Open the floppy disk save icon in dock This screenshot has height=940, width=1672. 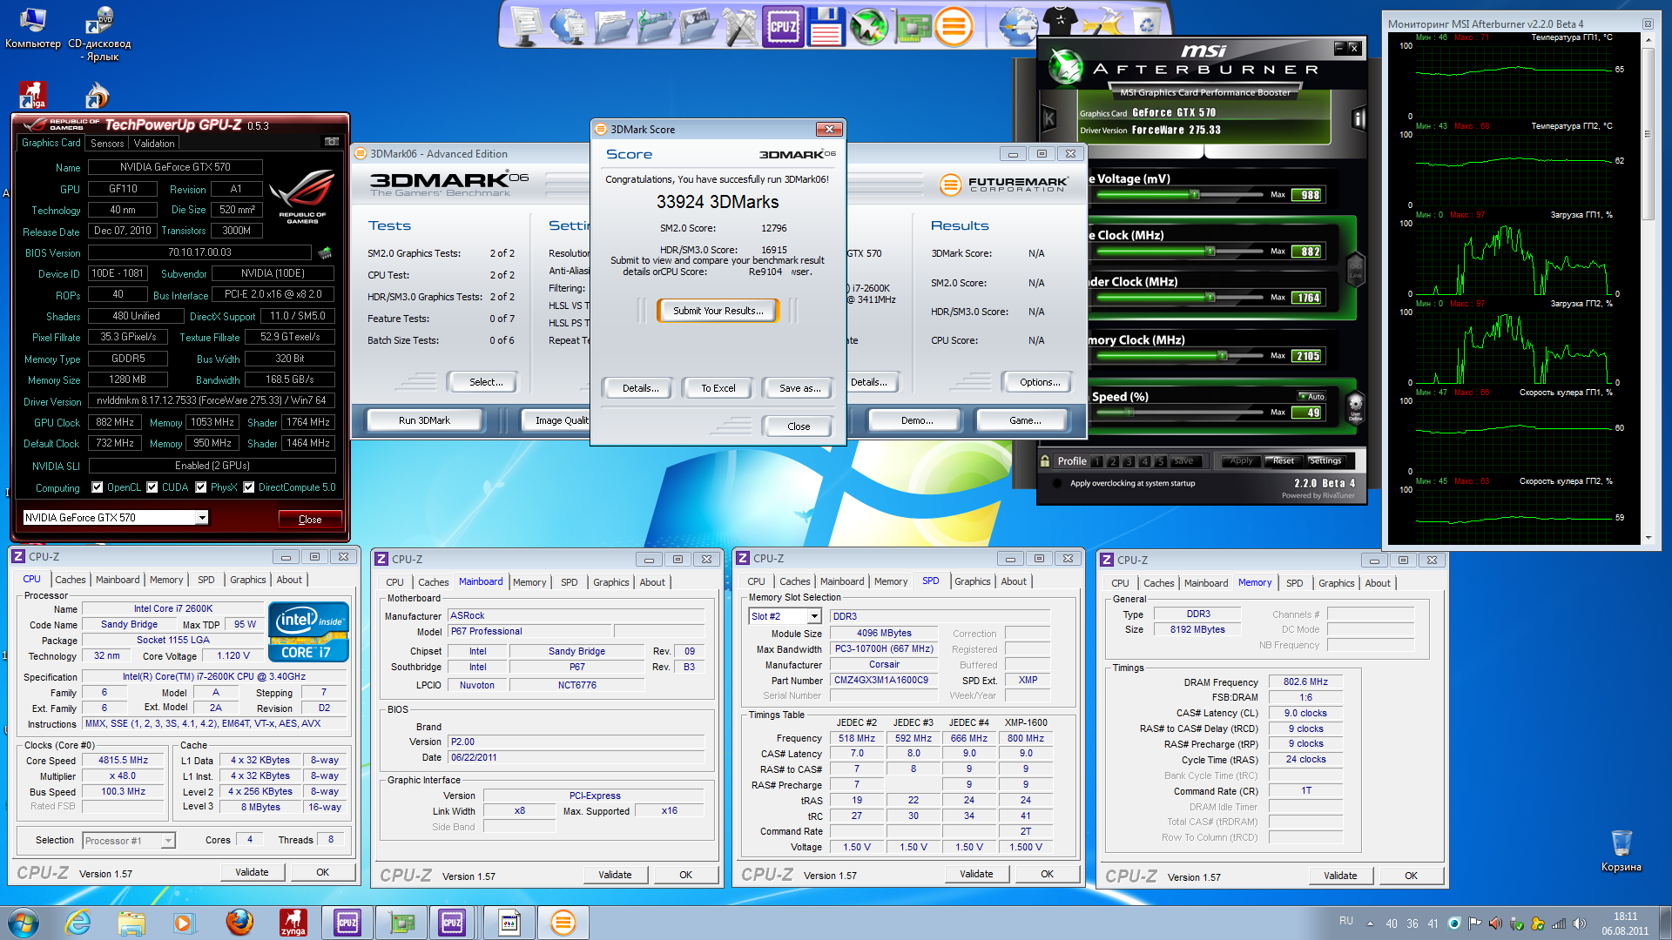coord(825,26)
